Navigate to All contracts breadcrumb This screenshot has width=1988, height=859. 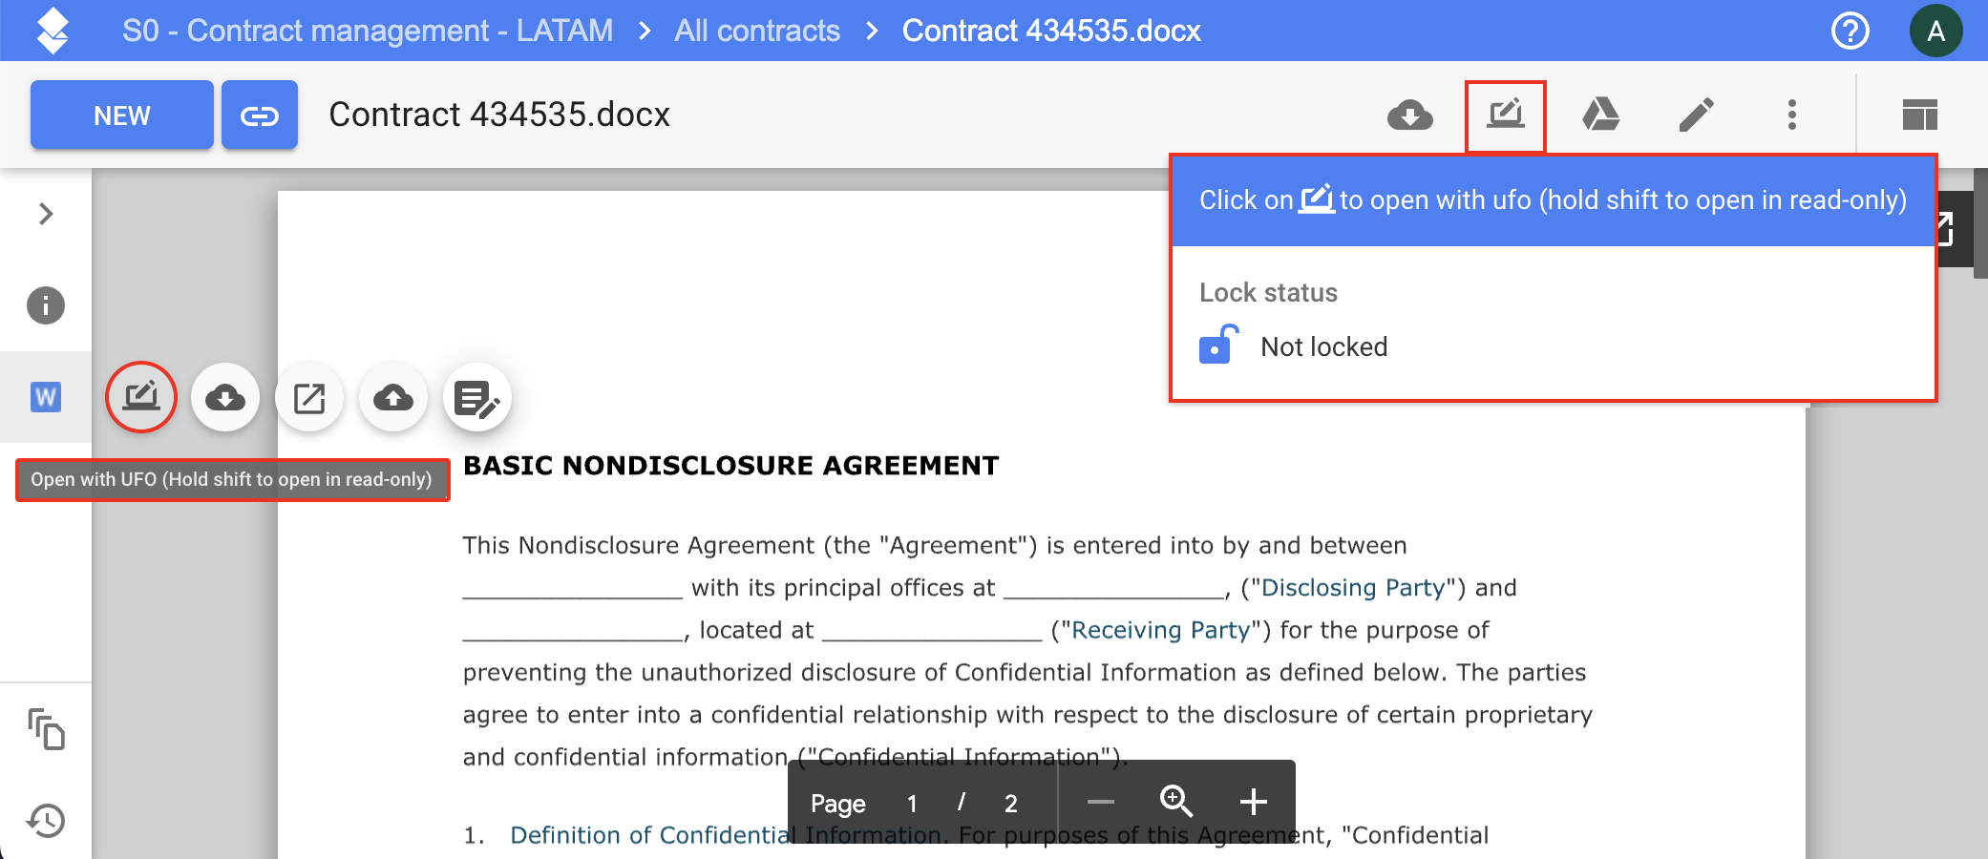click(756, 31)
